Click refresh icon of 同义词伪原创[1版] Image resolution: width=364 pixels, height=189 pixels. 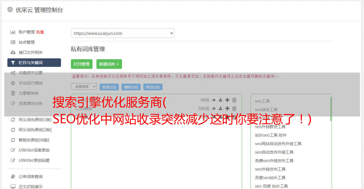[13, 120]
